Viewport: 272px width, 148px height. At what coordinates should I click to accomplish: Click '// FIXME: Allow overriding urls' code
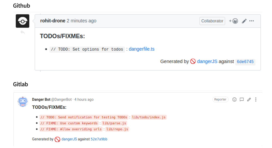71,129
